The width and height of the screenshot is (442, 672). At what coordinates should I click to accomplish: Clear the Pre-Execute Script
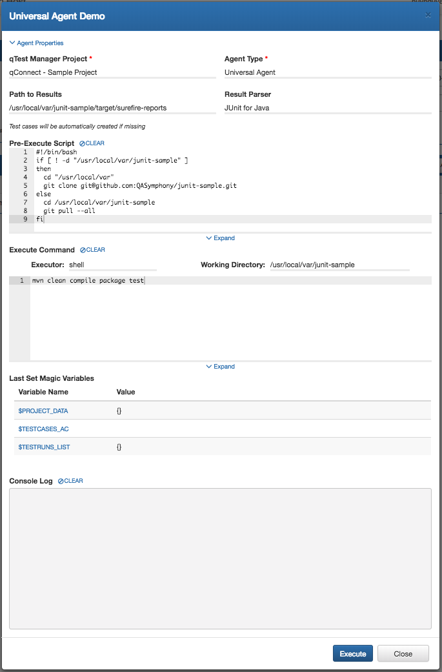[92, 143]
